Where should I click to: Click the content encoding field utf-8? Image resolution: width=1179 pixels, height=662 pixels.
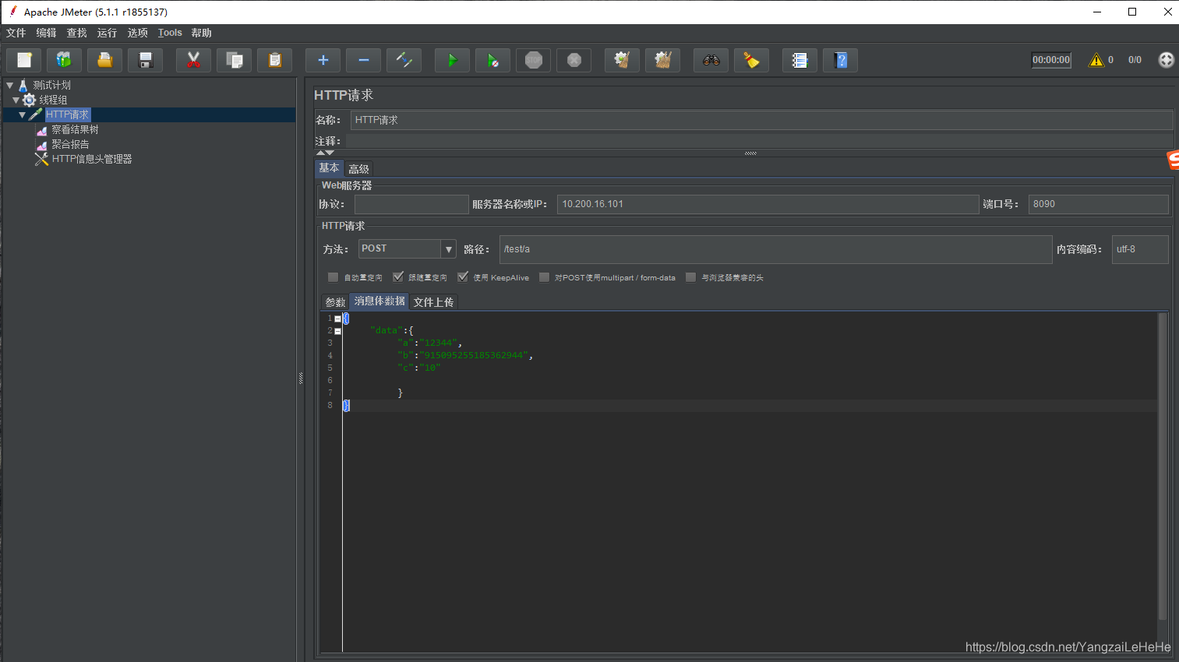pos(1140,249)
